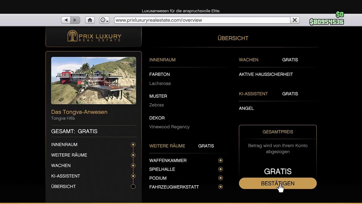Screen dimensions: 362x204
Task: Click the Aktive Haussicherheit entry
Action: pos(266,74)
